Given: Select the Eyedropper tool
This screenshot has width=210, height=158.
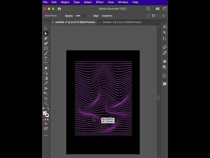Looking at the screenshot, I should [46, 83].
